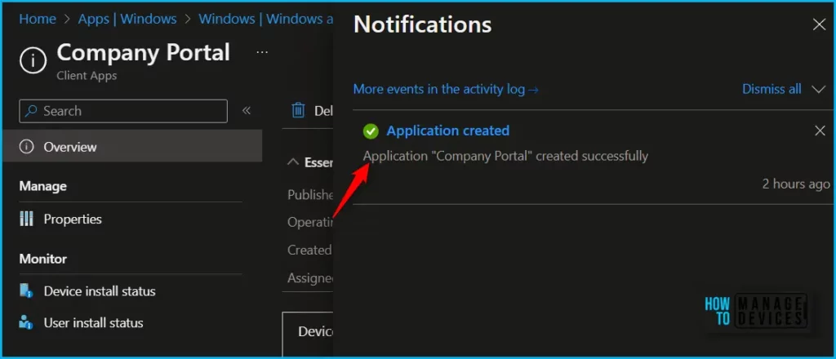Collapse the sidebar with double chevron
The image size is (836, 359).
click(x=247, y=110)
